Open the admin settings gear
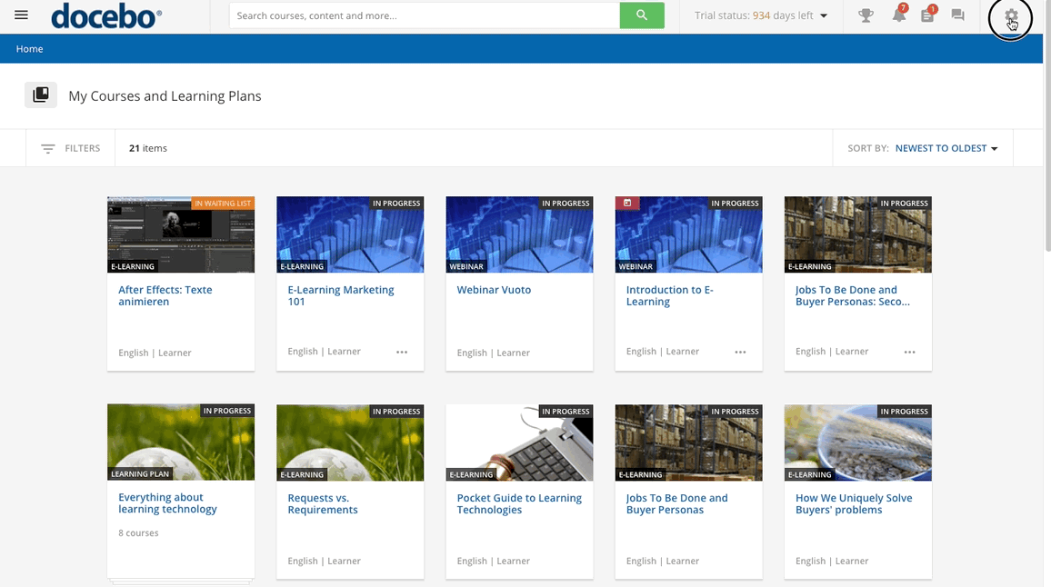Screen dimensions: 1051x587 pos(1011,15)
